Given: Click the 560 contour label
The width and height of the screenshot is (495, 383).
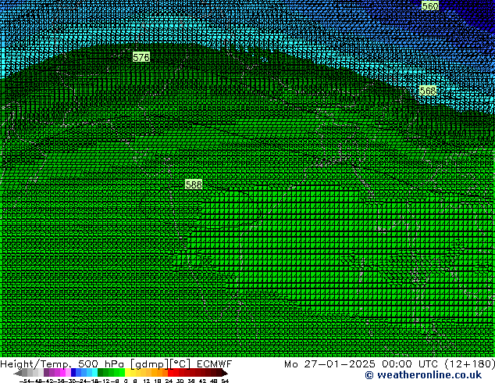Looking at the screenshot, I should pos(429,6).
